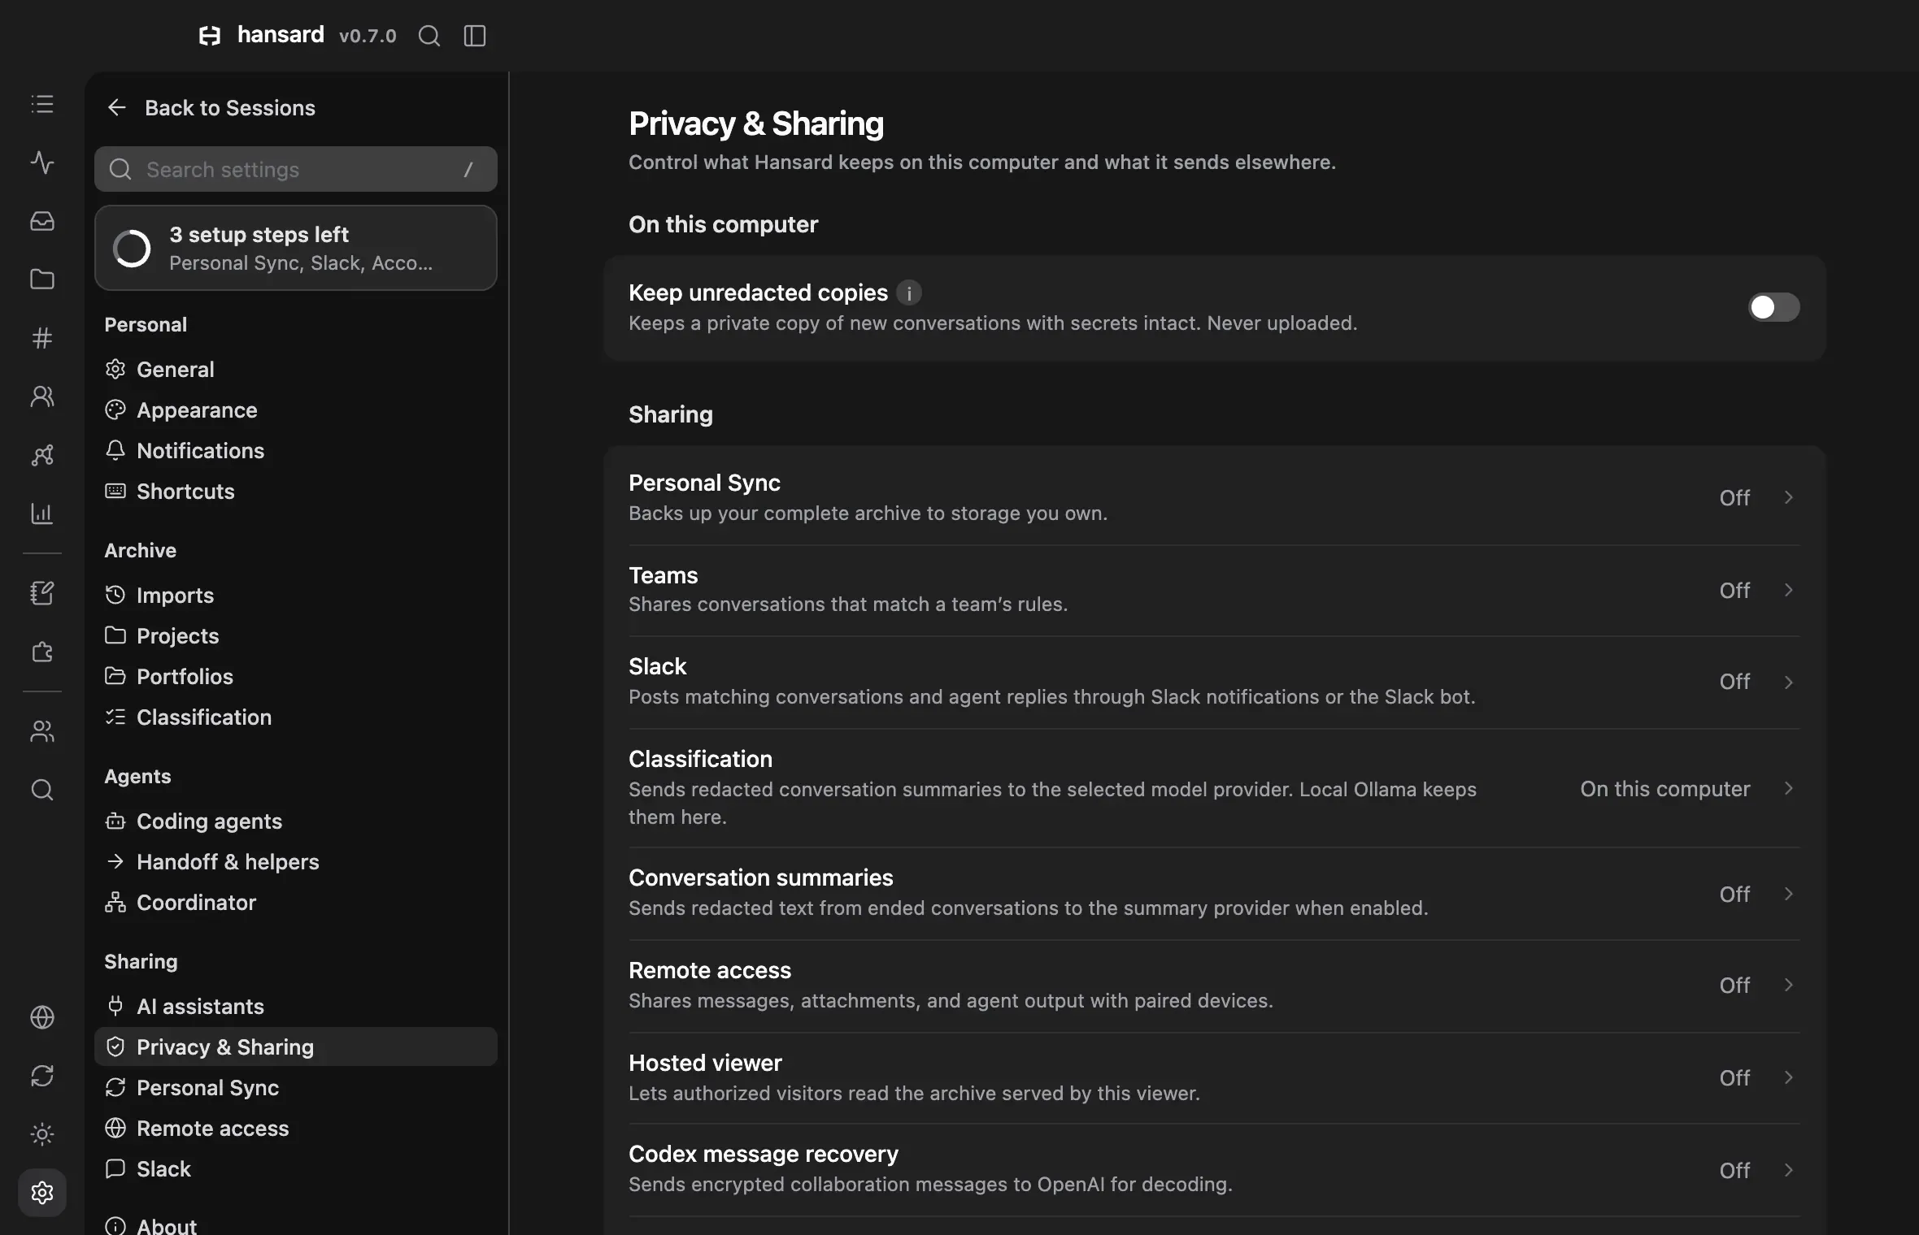The image size is (1919, 1235).
Task: Toggle the sidebar panel icon in header
Action: click(475, 36)
